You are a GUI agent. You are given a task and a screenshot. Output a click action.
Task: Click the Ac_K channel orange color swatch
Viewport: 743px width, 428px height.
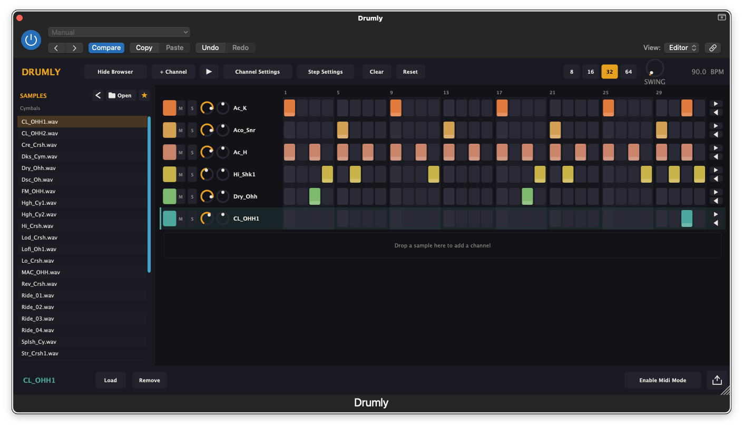pyautogui.click(x=170, y=108)
